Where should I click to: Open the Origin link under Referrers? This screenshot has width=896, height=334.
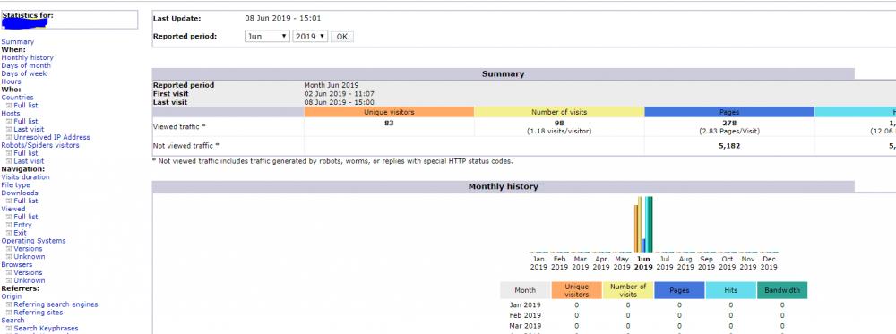pyautogui.click(x=12, y=297)
